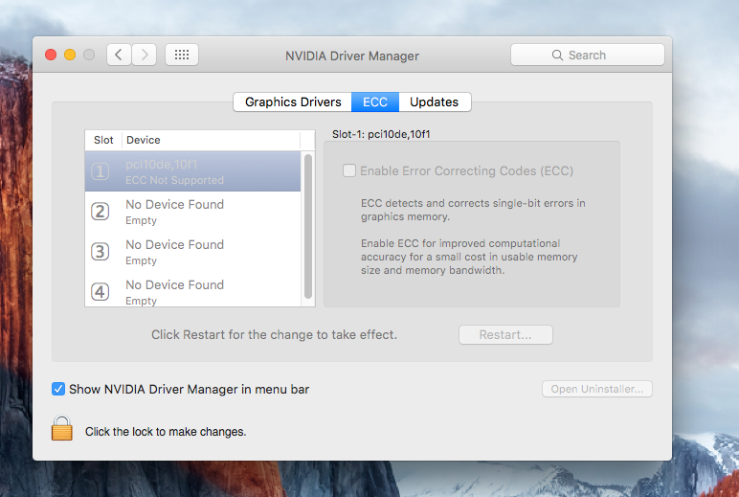Click the NVIDIA Driver Manager window title
This screenshot has height=497, width=739.
coord(352,56)
